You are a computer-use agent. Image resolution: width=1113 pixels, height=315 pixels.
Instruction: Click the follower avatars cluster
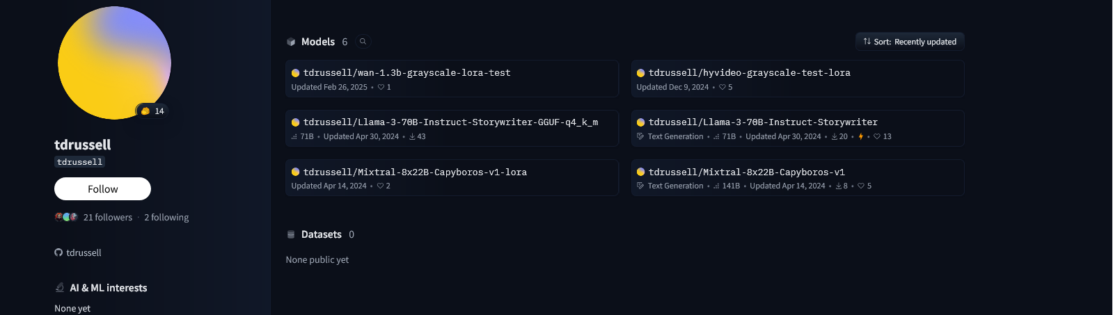coord(66,217)
